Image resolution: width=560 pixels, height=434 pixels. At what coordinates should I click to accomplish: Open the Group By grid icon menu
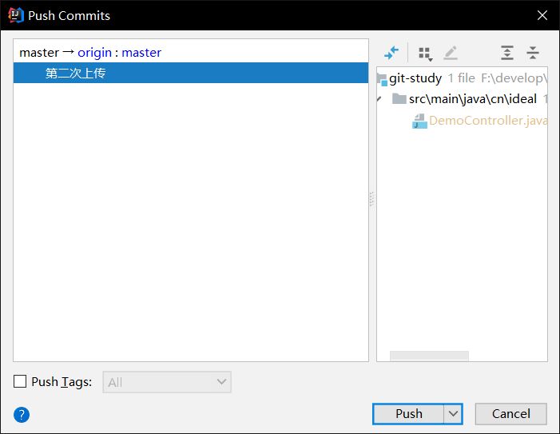(425, 53)
